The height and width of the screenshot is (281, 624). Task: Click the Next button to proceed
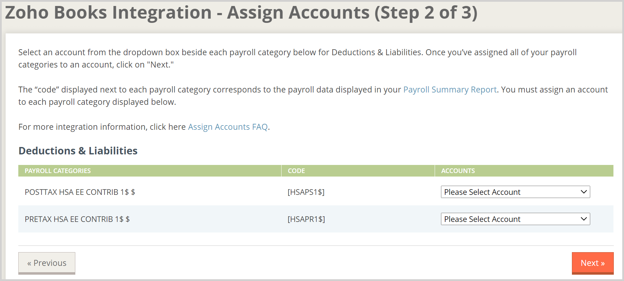[593, 263]
